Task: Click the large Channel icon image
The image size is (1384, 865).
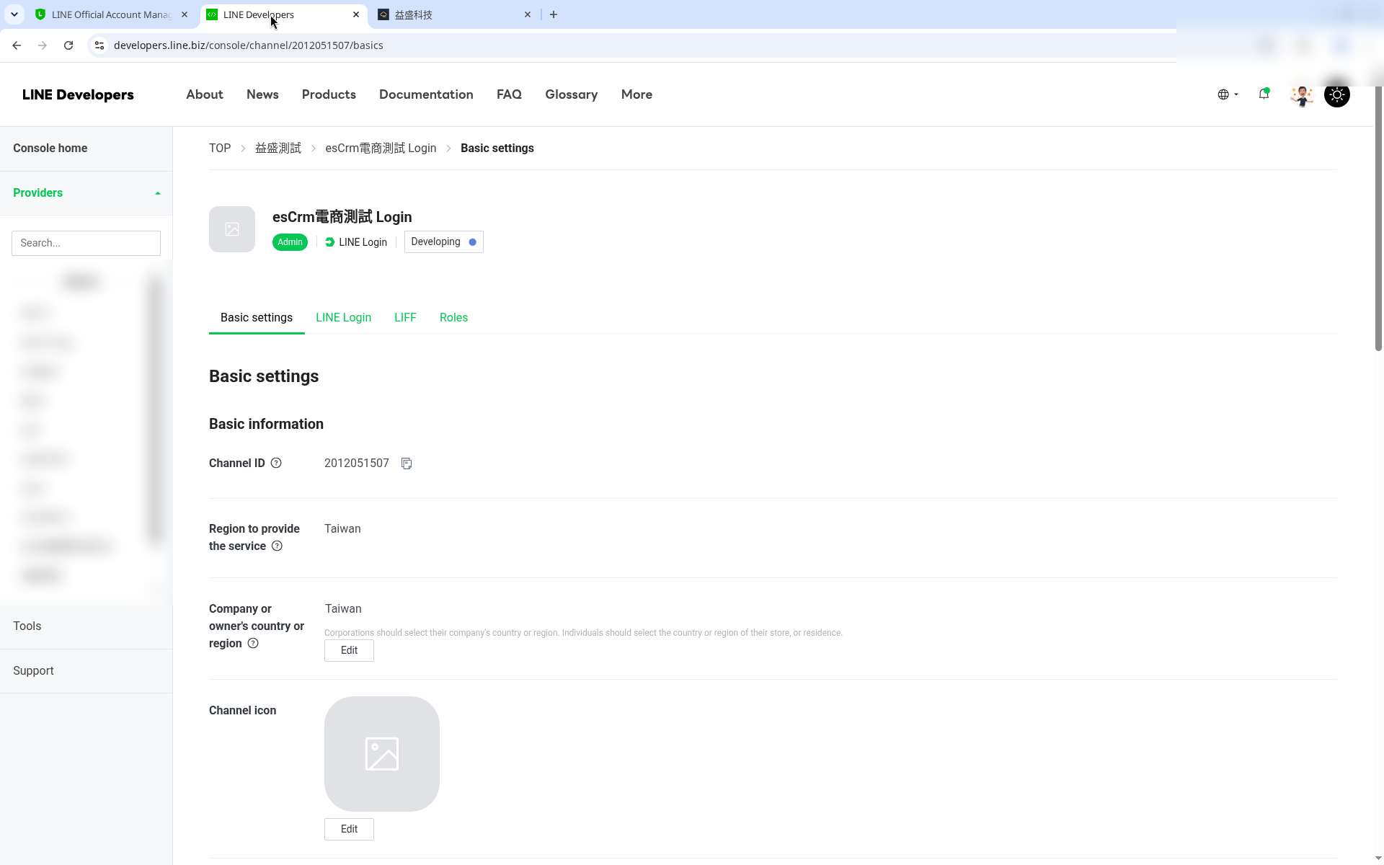Action: [x=382, y=754]
